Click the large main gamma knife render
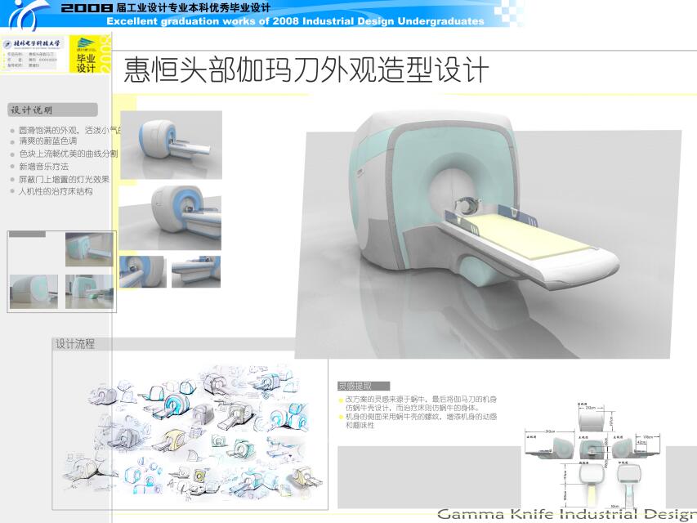This screenshot has height=523, width=697. [488, 235]
